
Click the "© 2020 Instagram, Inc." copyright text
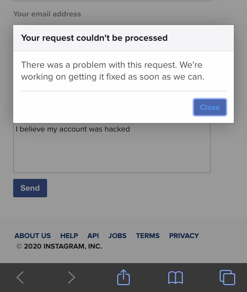coord(59,246)
